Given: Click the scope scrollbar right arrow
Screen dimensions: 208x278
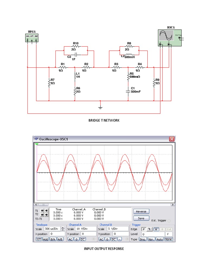Looking at the screenshot, I should coord(173,205).
